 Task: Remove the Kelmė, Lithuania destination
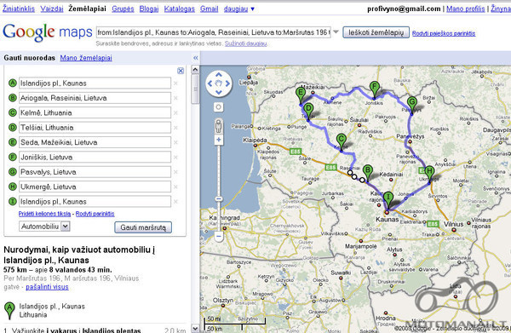click(175, 113)
